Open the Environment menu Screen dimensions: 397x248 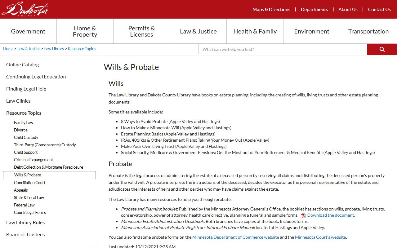pyautogui.click(x=312, y=31)
